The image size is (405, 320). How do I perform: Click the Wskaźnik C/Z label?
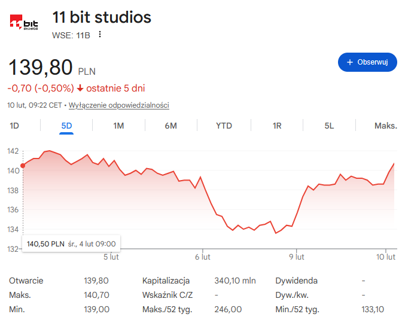168,295
